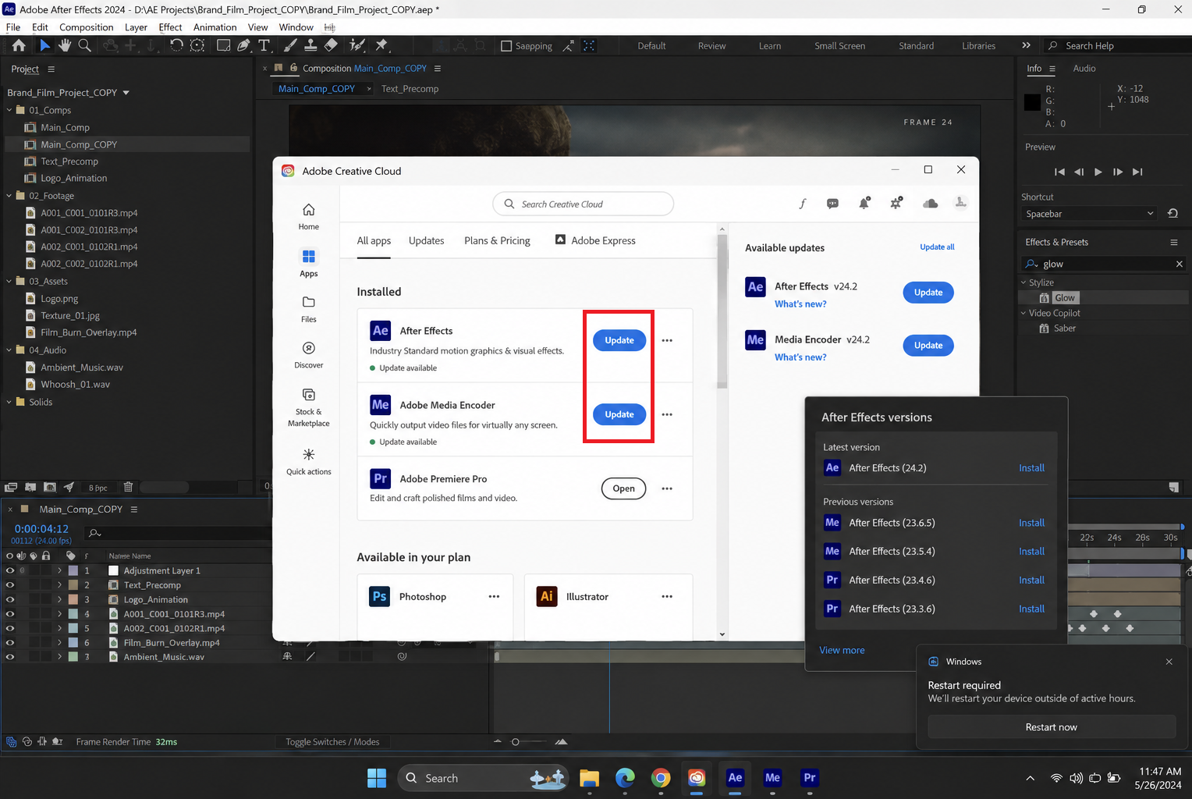Open the Composition menu
The width and height of the screenshot is (1192, 799).
tap(86, 27)
